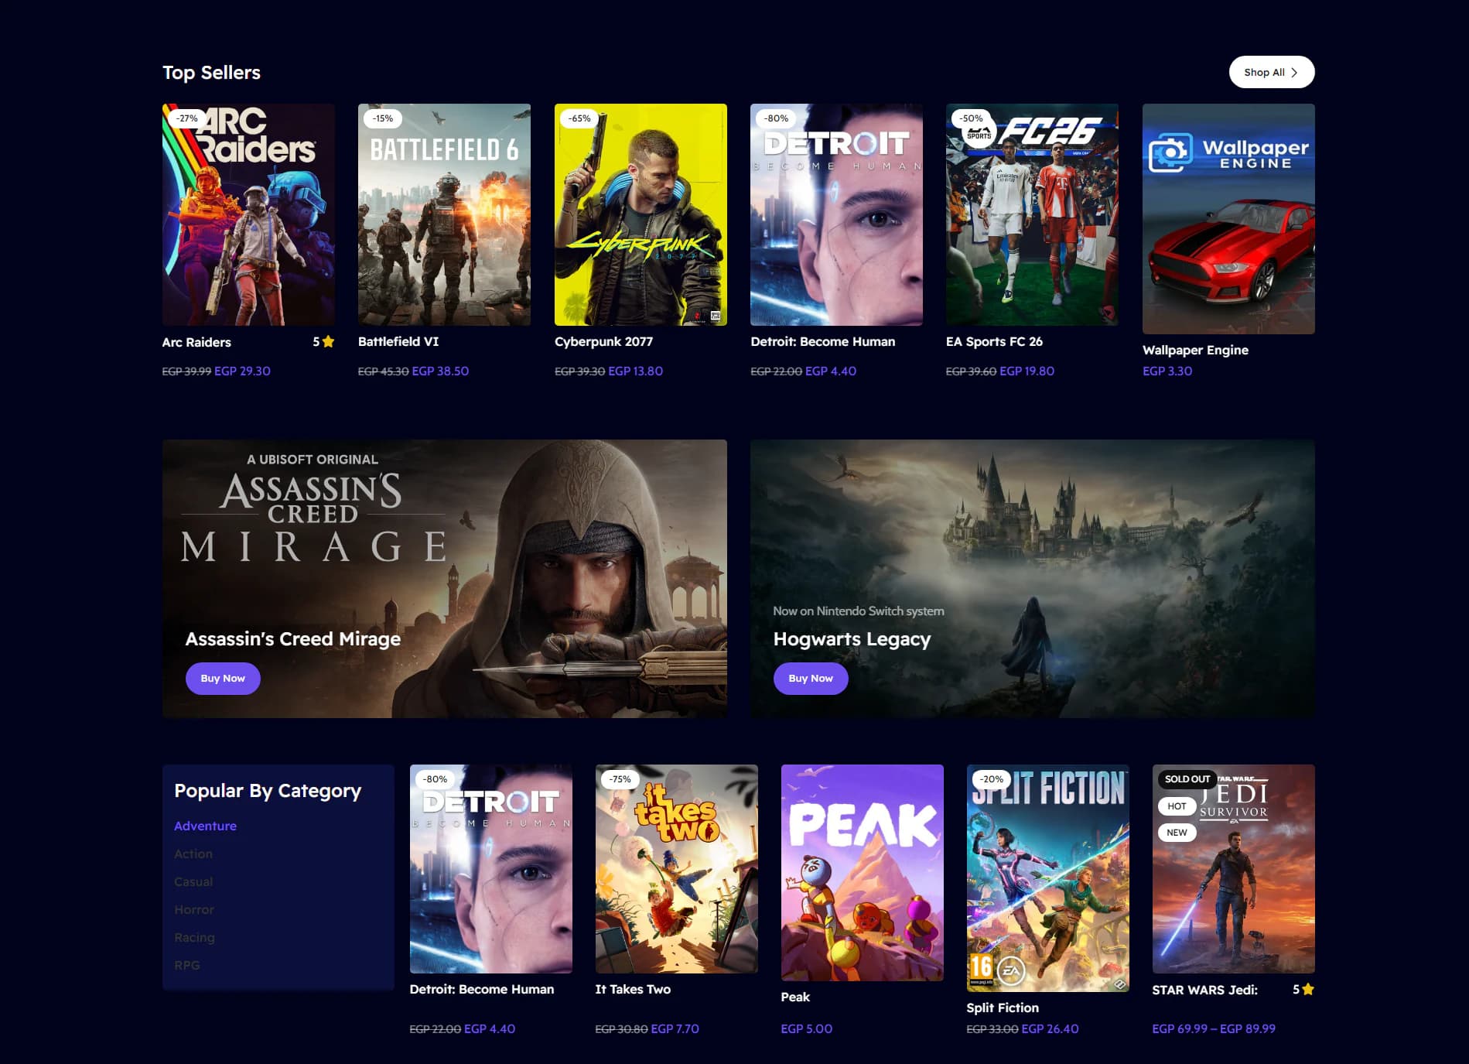Screen dimensions: 1469x1064
Task: Click the STAR WARS Jedi: title link
Action: [x=1204, y=990]
